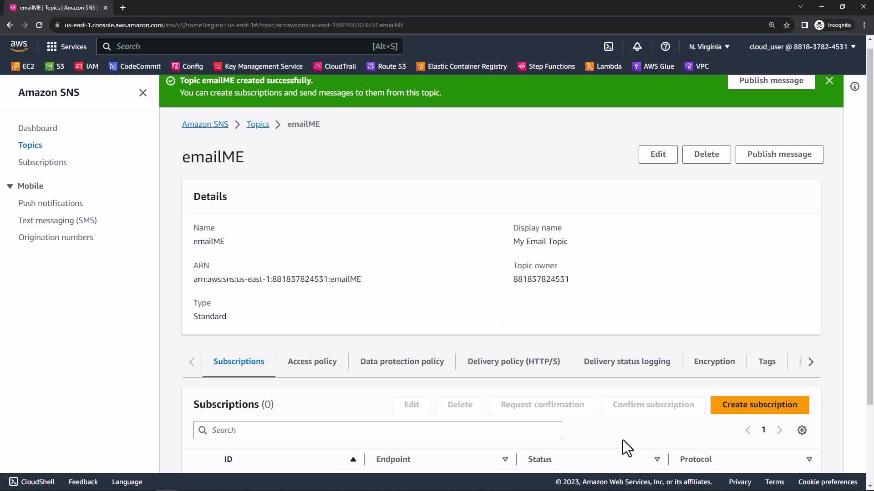Switch to the Access policy tab
The image size is (874, 491).
pyautogui.click(x=312, y=361)
